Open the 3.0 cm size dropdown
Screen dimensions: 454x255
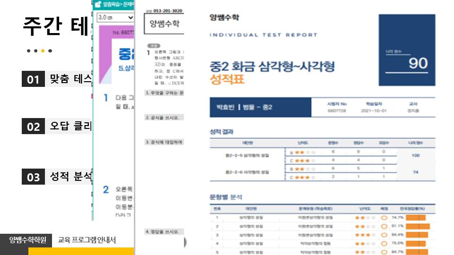point(115,17)
